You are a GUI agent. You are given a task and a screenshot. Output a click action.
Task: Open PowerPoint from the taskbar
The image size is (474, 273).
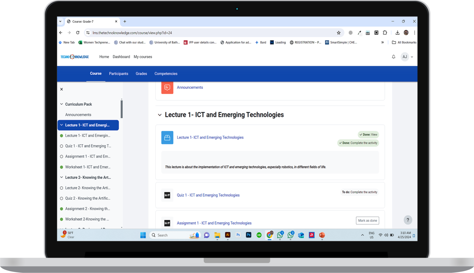322,235
